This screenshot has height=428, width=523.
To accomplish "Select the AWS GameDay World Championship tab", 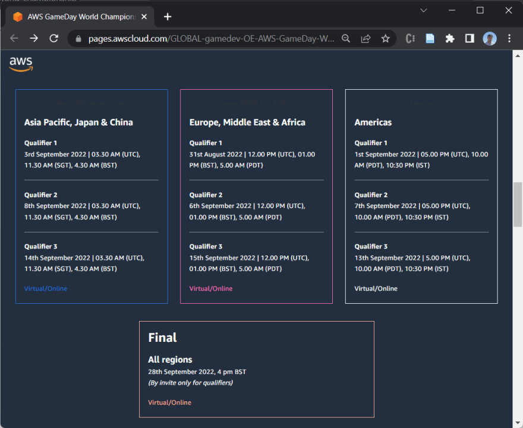I will point(80,17).
